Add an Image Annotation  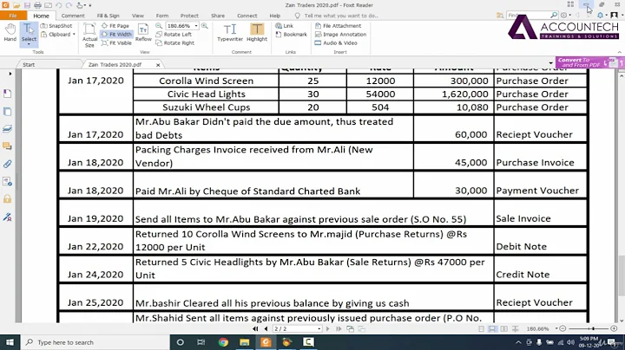[340, 34]
